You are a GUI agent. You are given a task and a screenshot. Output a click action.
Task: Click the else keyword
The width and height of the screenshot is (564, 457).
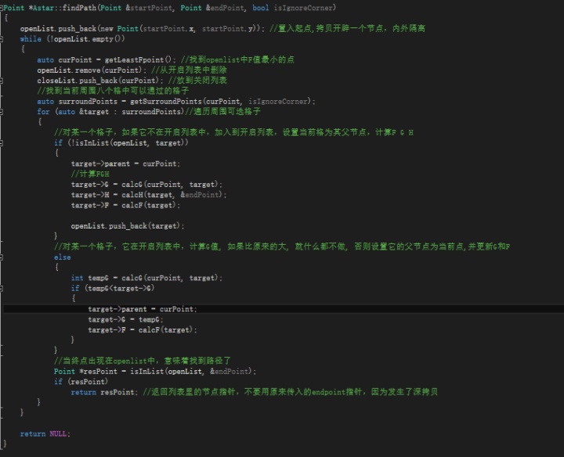pos(62,257)
